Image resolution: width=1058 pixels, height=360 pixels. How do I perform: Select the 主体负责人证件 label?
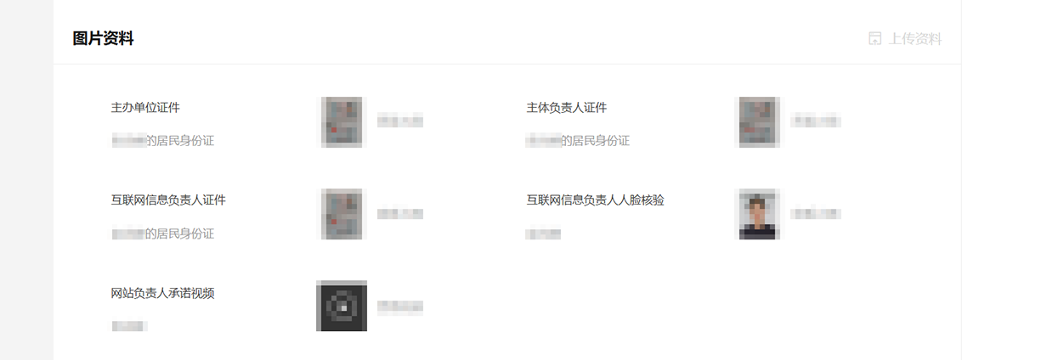tap(567, 108)
